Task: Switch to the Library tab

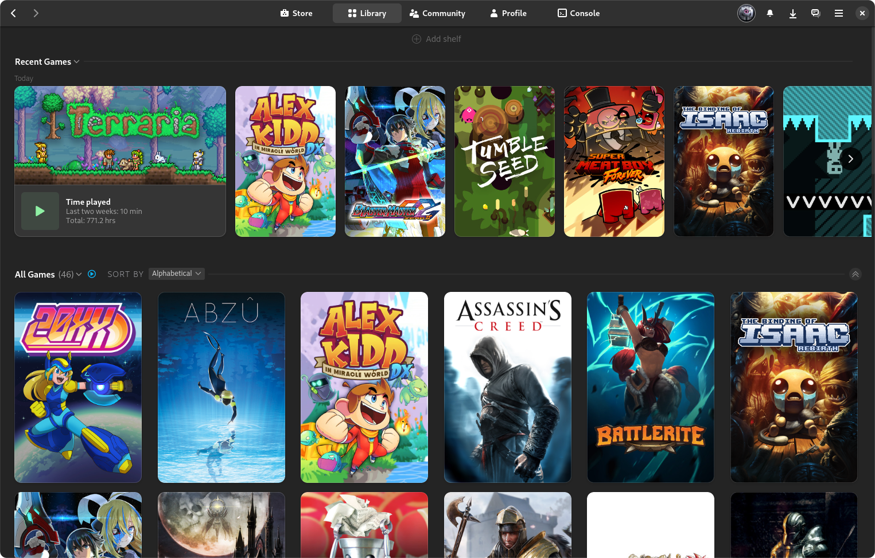Action: click(367, 13)
